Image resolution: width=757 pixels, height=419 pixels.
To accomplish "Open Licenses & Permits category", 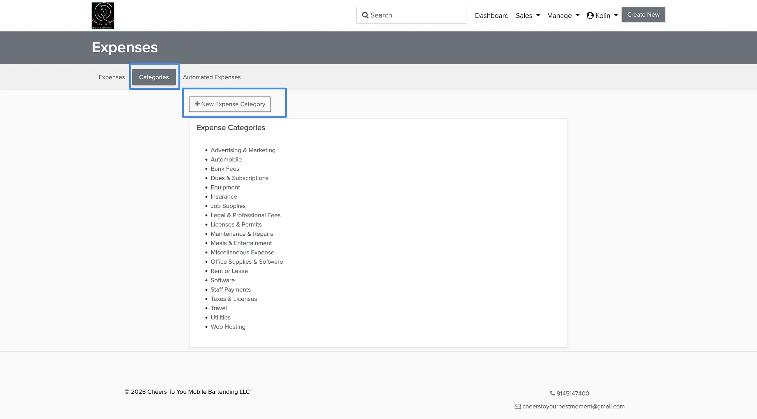I will (x=236, y=225).
